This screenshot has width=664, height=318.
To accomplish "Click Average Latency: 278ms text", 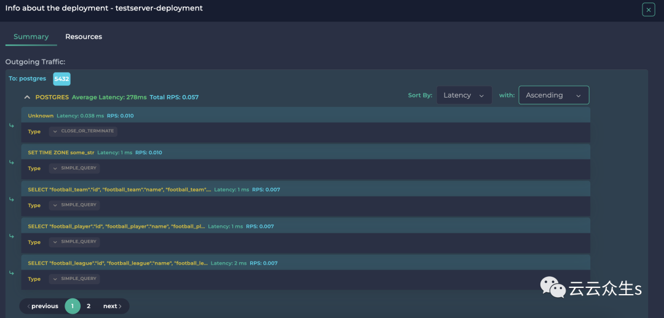I will point(109,97).
